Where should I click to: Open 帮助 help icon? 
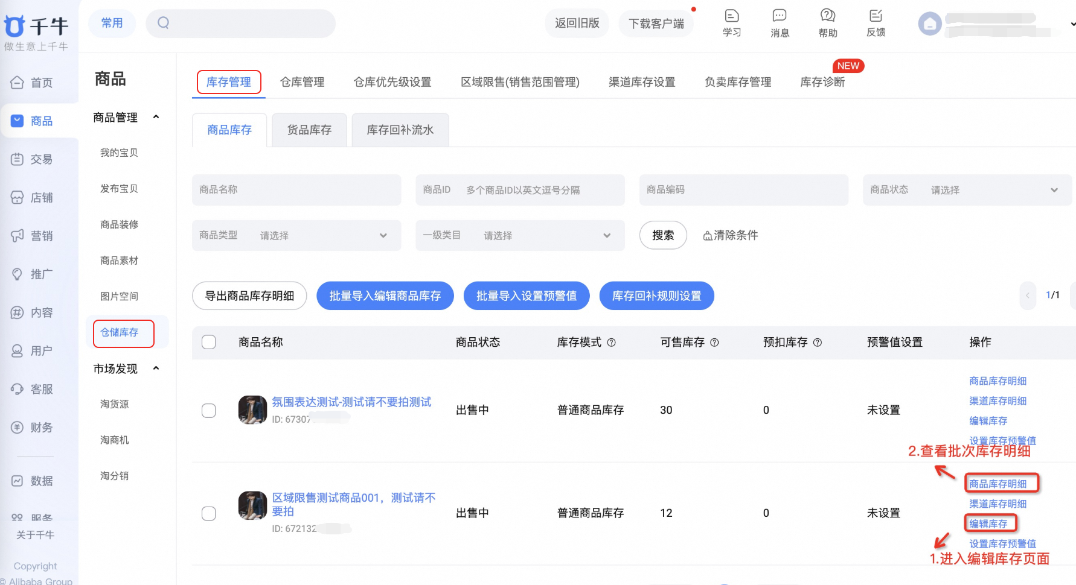828,23
